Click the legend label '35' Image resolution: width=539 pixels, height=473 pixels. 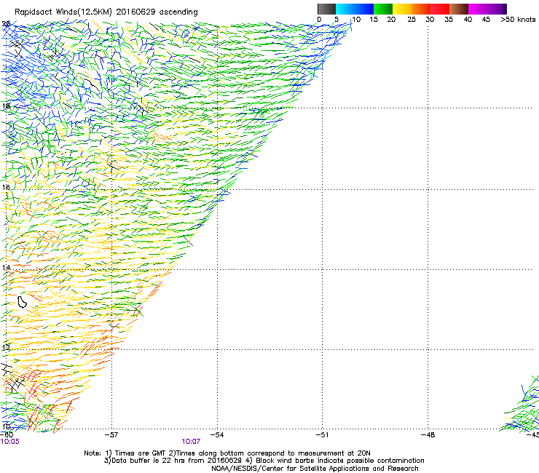(x=449, y=20)
